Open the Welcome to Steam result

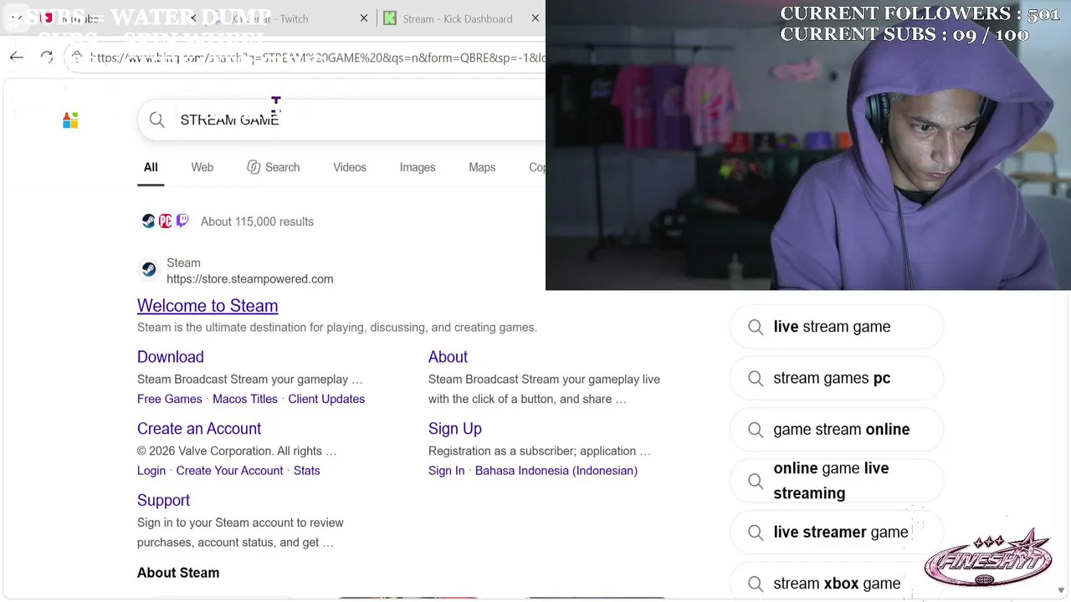point(208,306)
